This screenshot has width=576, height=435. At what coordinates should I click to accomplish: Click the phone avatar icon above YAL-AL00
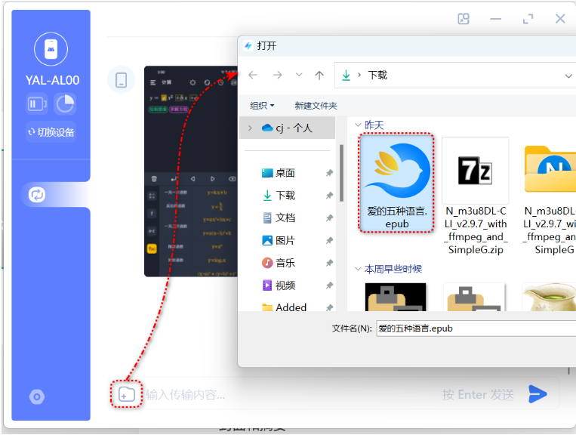coord(51,48)
